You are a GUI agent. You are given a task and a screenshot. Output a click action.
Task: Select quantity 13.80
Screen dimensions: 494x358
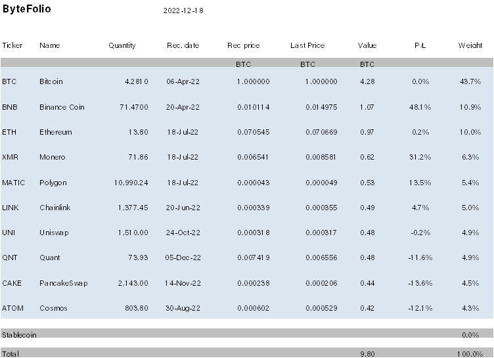139,132
